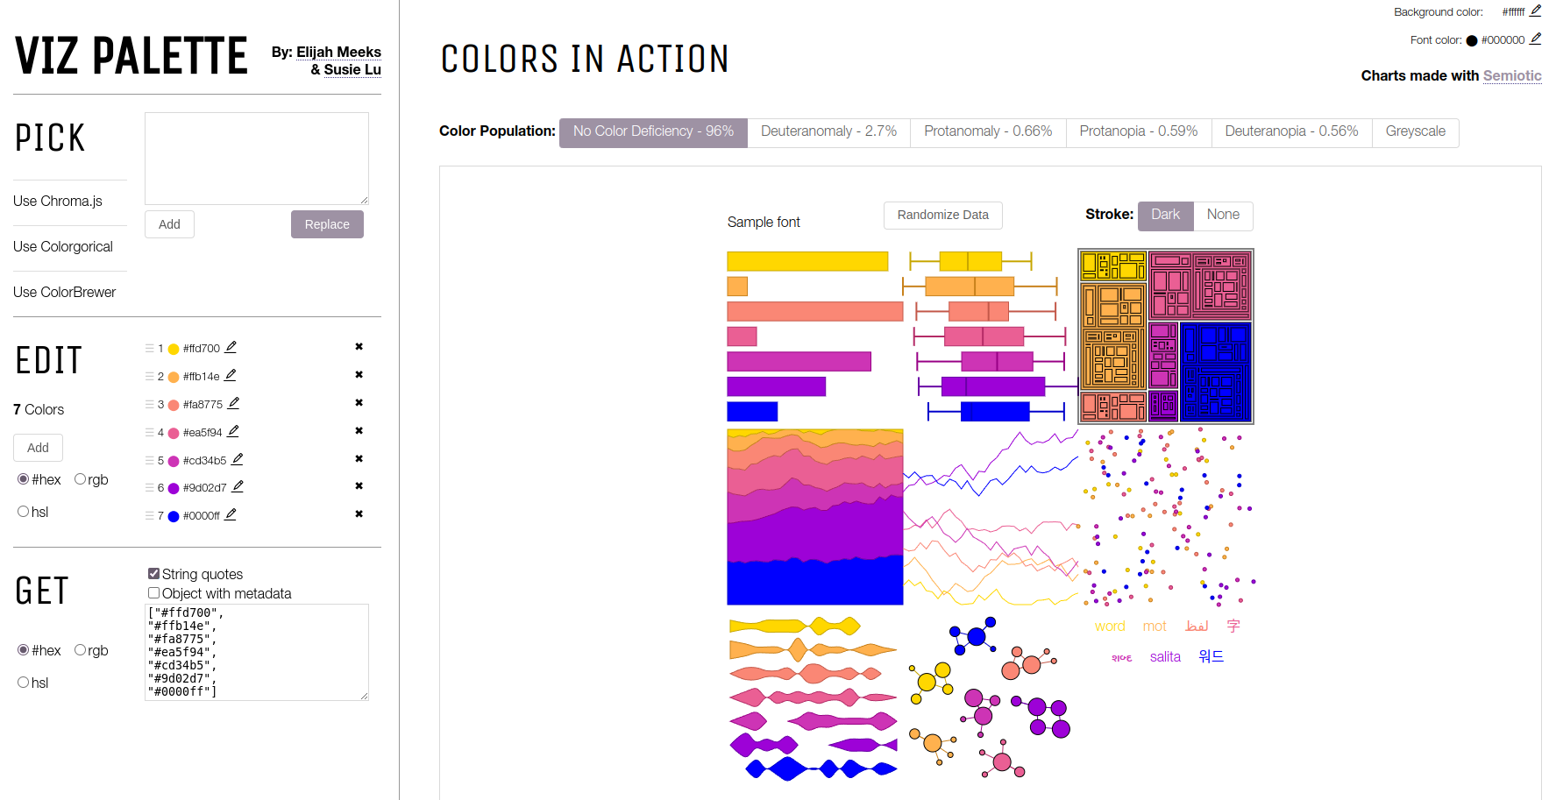Remove color 6 #9d02d7 with X

(359, 486)
